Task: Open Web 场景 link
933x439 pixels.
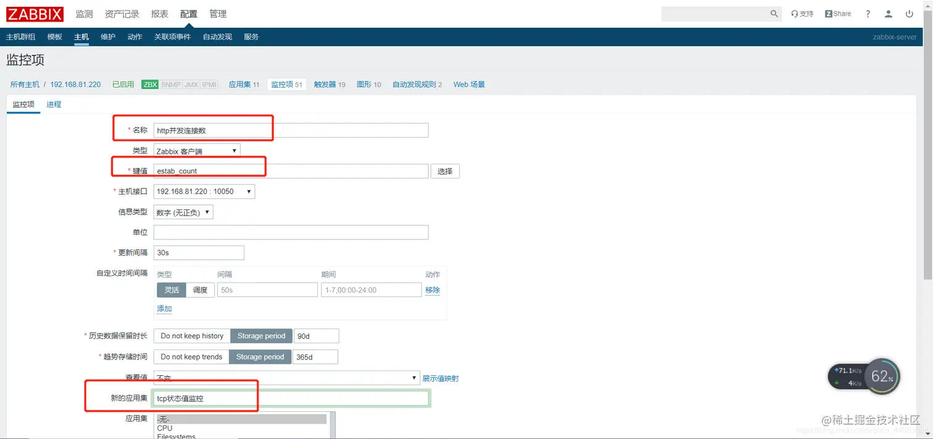Action: [469, 85]
